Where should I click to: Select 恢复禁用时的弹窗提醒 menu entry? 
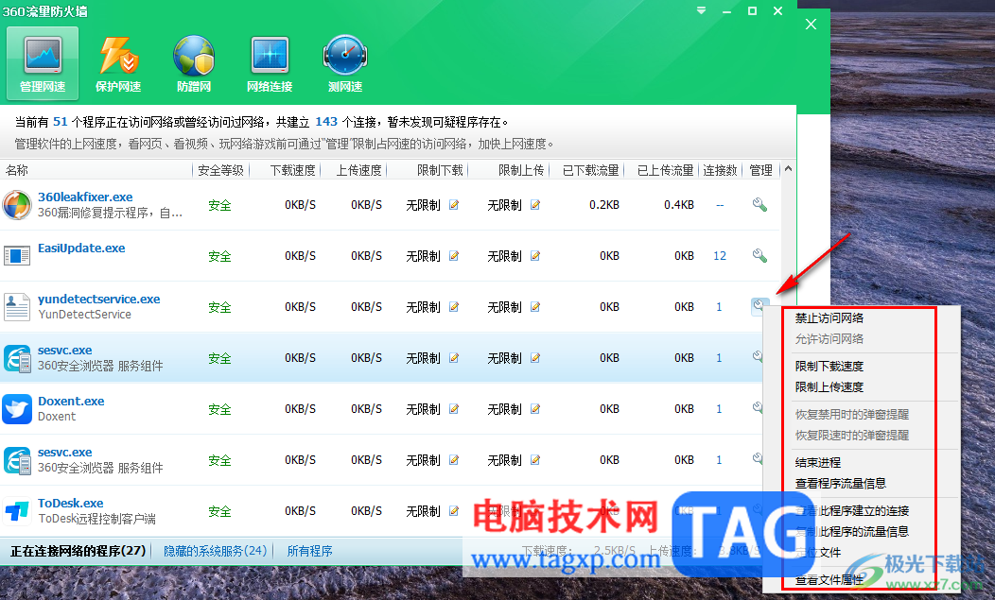point(851,414)
